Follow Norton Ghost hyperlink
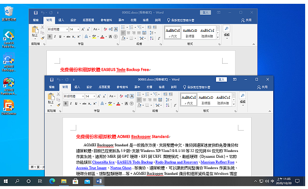 tap(121, 168)
